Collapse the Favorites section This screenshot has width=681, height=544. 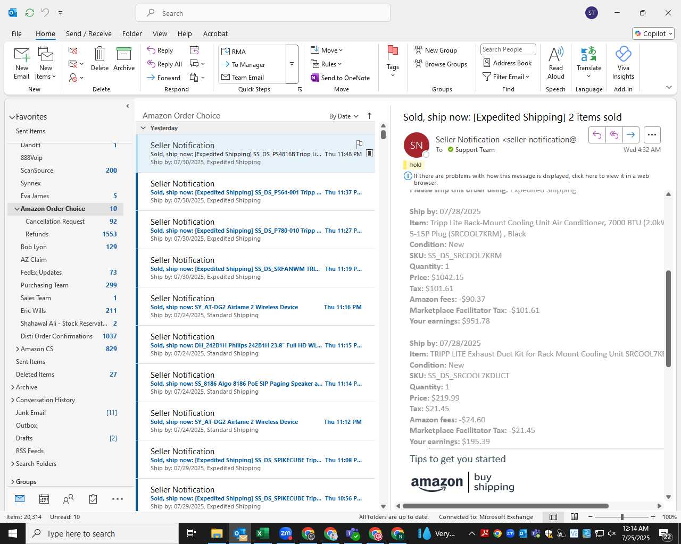(x=12, y=117)
